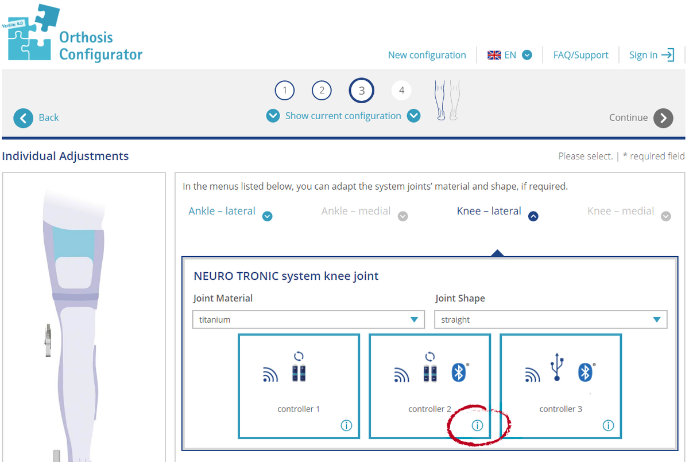
Task: Click controller 1 wireless signal icon
Action: click(270, 375)
